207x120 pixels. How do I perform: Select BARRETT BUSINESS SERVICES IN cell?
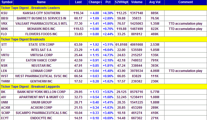[x=41, y=18]
